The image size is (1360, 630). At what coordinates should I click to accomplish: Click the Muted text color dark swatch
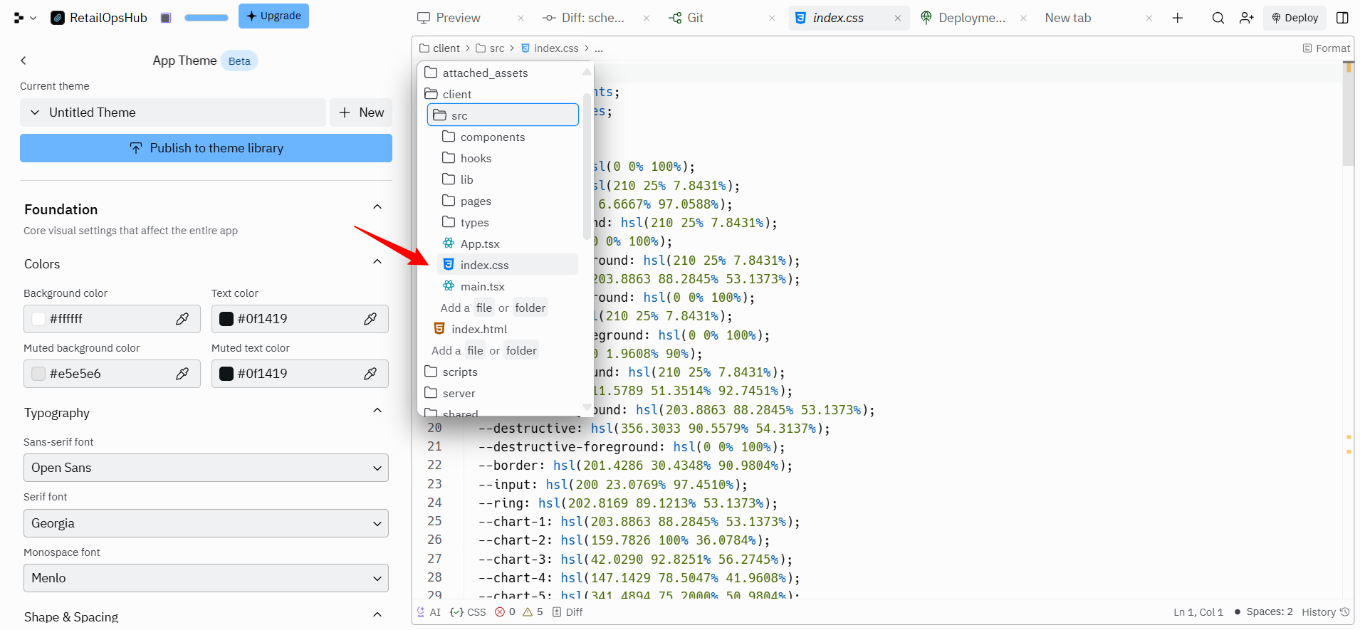226,374
